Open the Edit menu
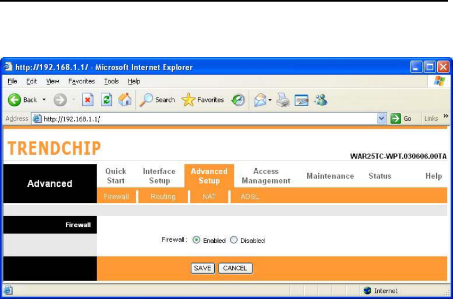Viewport: 453px width, 299px height. click(x=32, y=81)
